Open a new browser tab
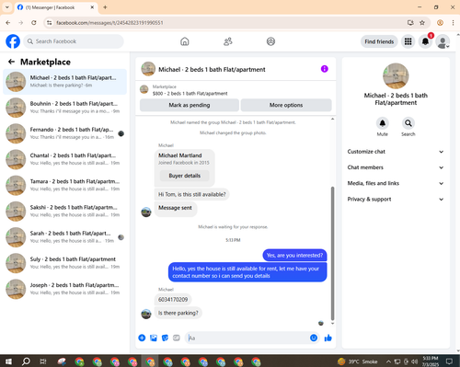 pyautogui.click(x=105, y=7)
